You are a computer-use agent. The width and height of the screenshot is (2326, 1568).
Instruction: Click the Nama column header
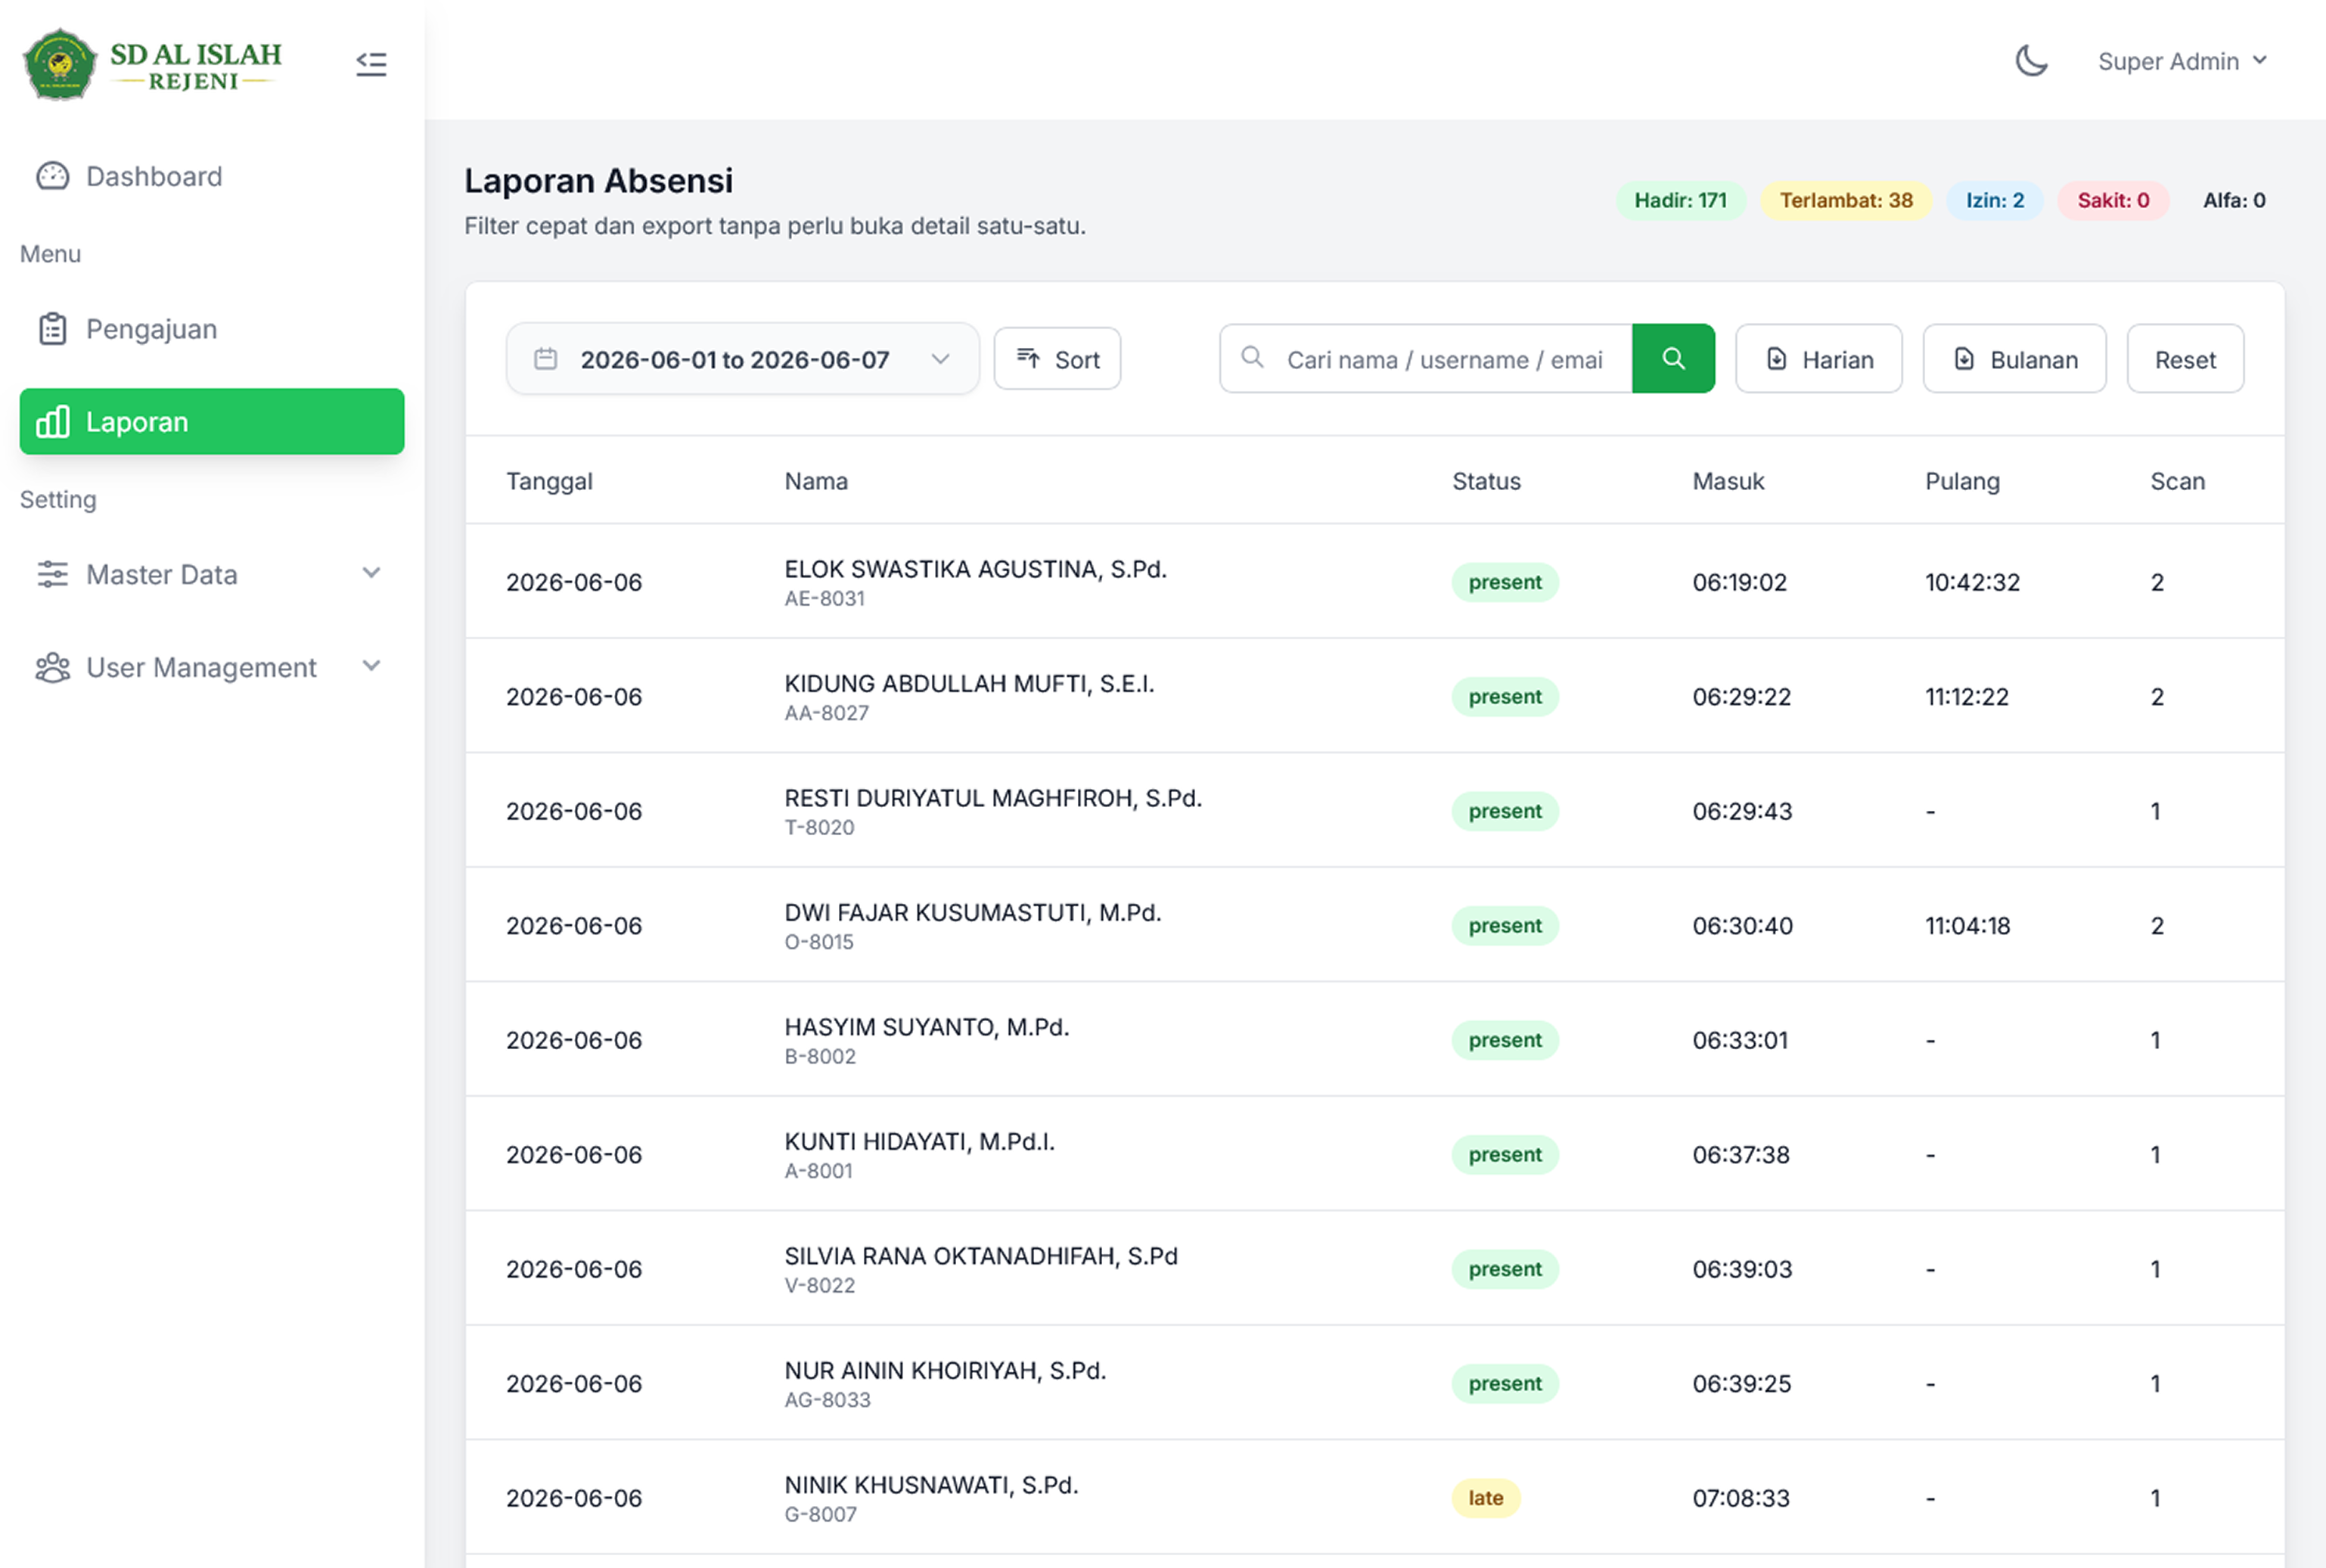tap(816, 481)
